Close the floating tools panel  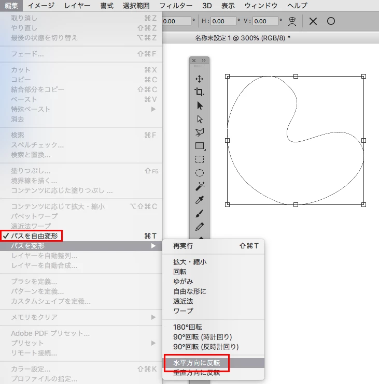pos(194,60)
